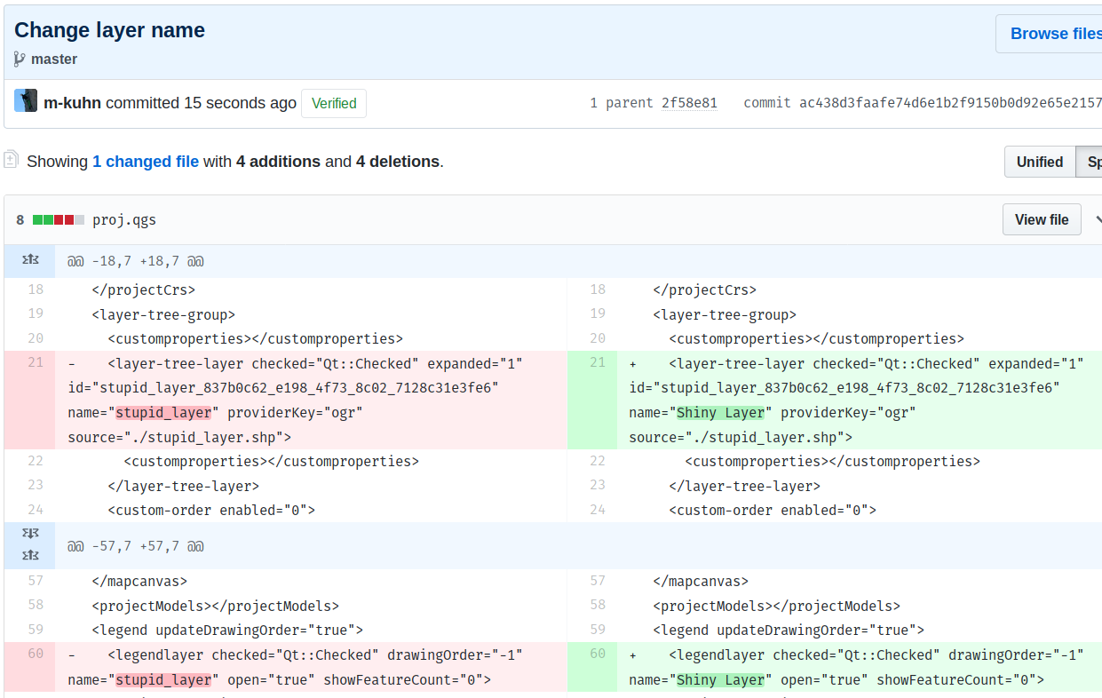Open the 1 changed file link
Viewport: 1102px width, 698px height.
(146, 162)
